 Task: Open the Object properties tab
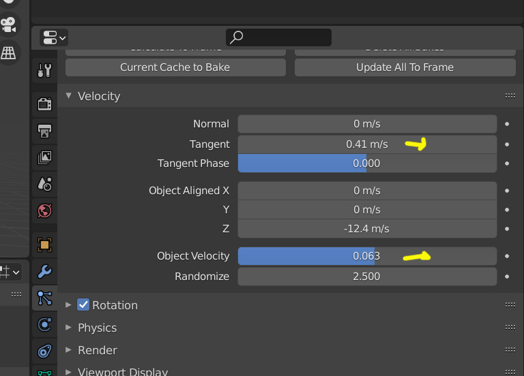(44, 245)
